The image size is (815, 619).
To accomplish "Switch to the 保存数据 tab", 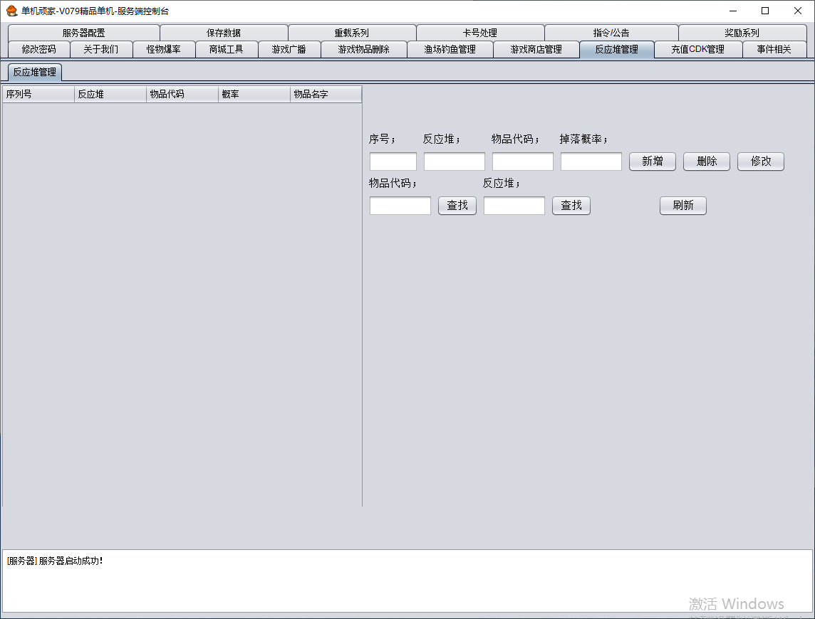I will [224, 33].
